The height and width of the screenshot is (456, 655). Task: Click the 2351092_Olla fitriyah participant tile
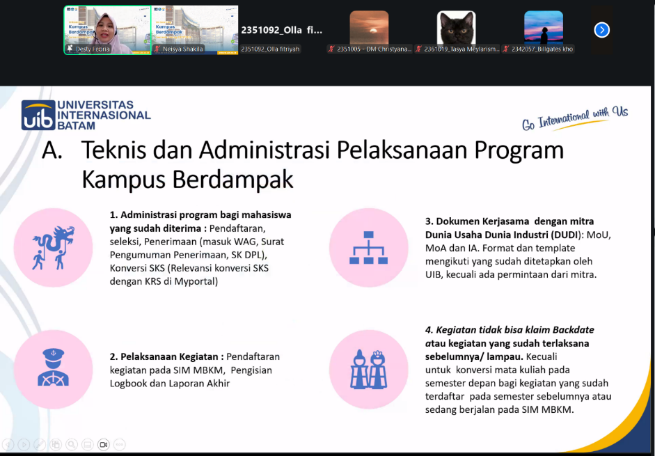[281, 30]
